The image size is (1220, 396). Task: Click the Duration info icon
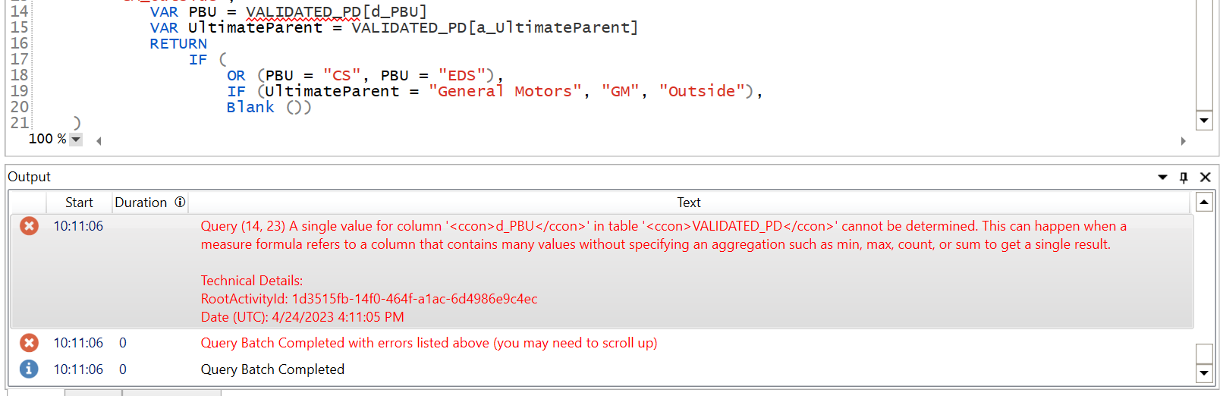click(180, 202)
